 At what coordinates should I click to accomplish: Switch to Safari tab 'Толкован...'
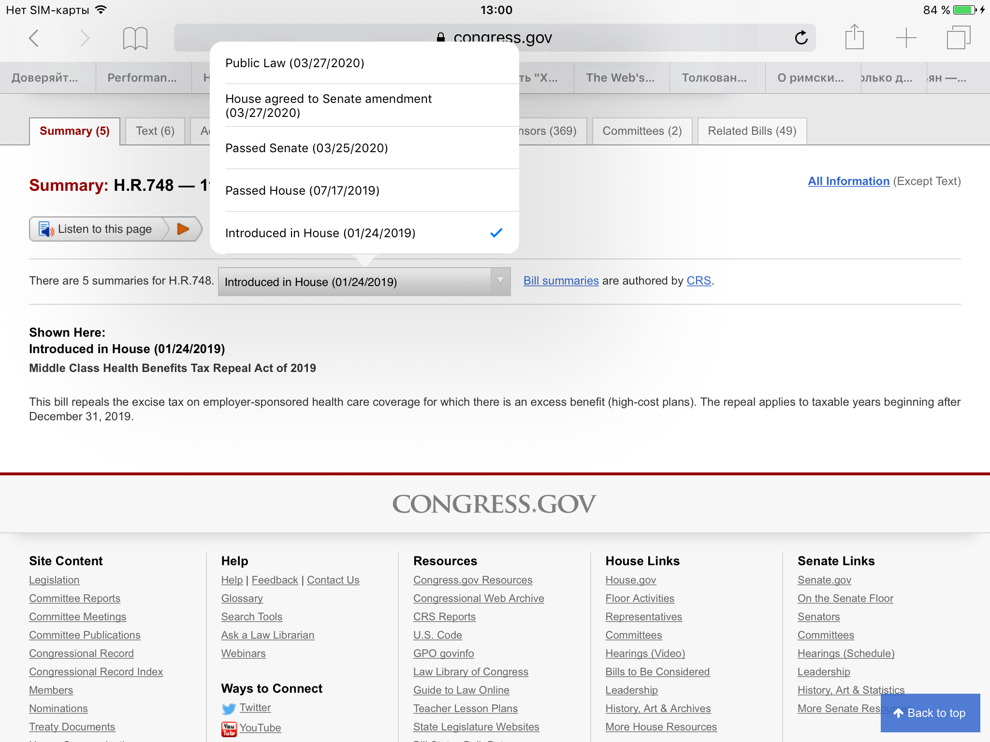pyautogui.click(x=717, y=78)
